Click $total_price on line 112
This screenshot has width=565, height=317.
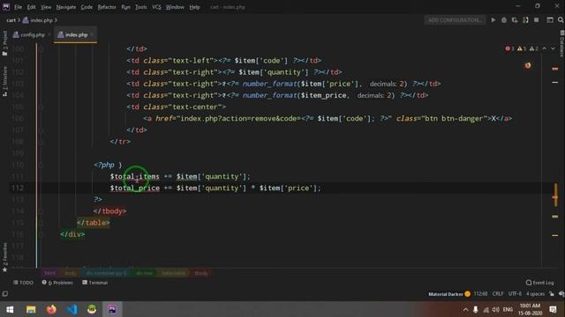point(135,188)
